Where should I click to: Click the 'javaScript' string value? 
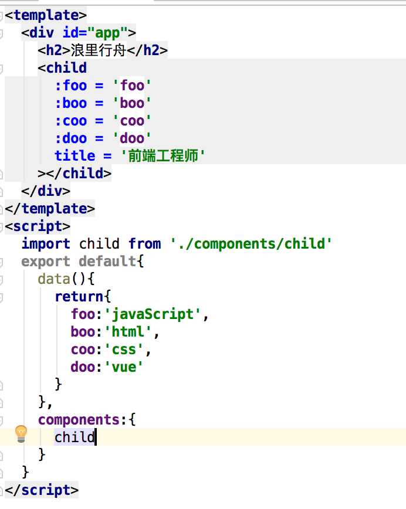(153, 314)
